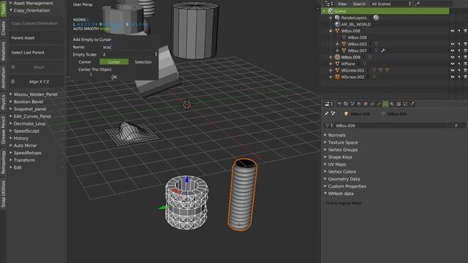
Task: Click the pin icon in properties context row
Action: (327, 114)
